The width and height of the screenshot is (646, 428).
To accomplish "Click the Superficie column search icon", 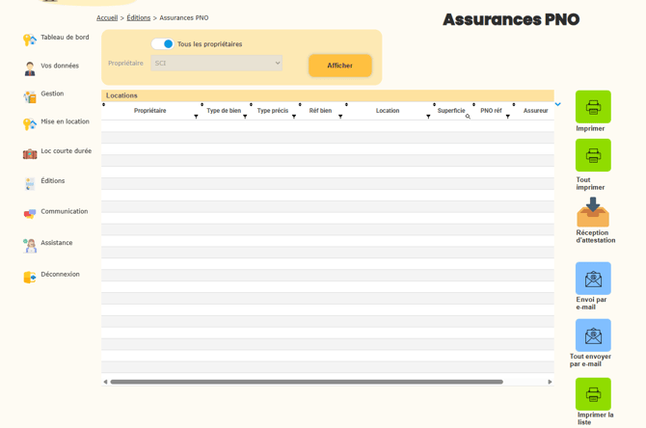I will [468, 117].
